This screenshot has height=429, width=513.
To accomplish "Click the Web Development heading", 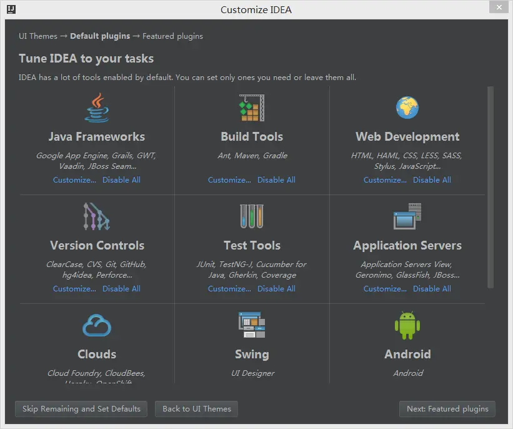I will 407,136.
